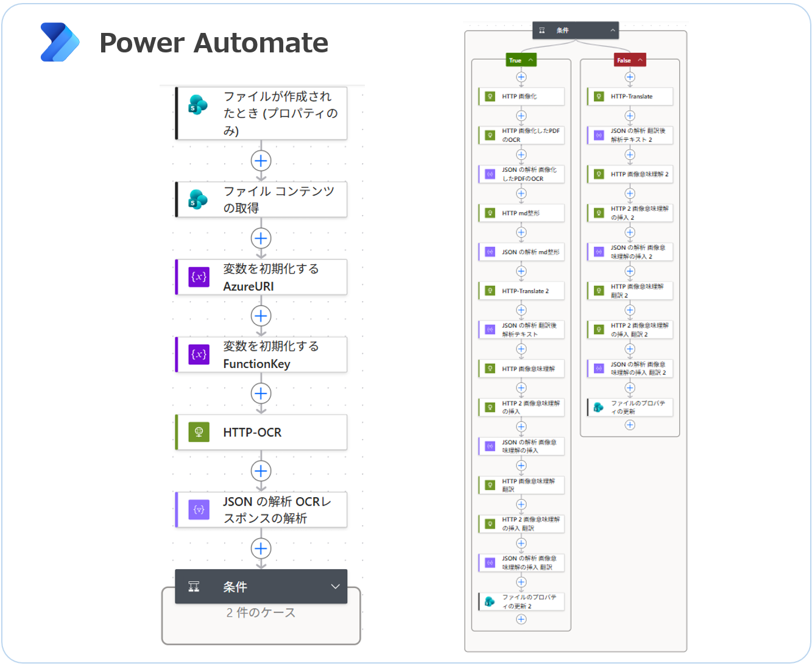Add step above the large 条件 card
Screen dimensions: 812x666
[261, 548]
